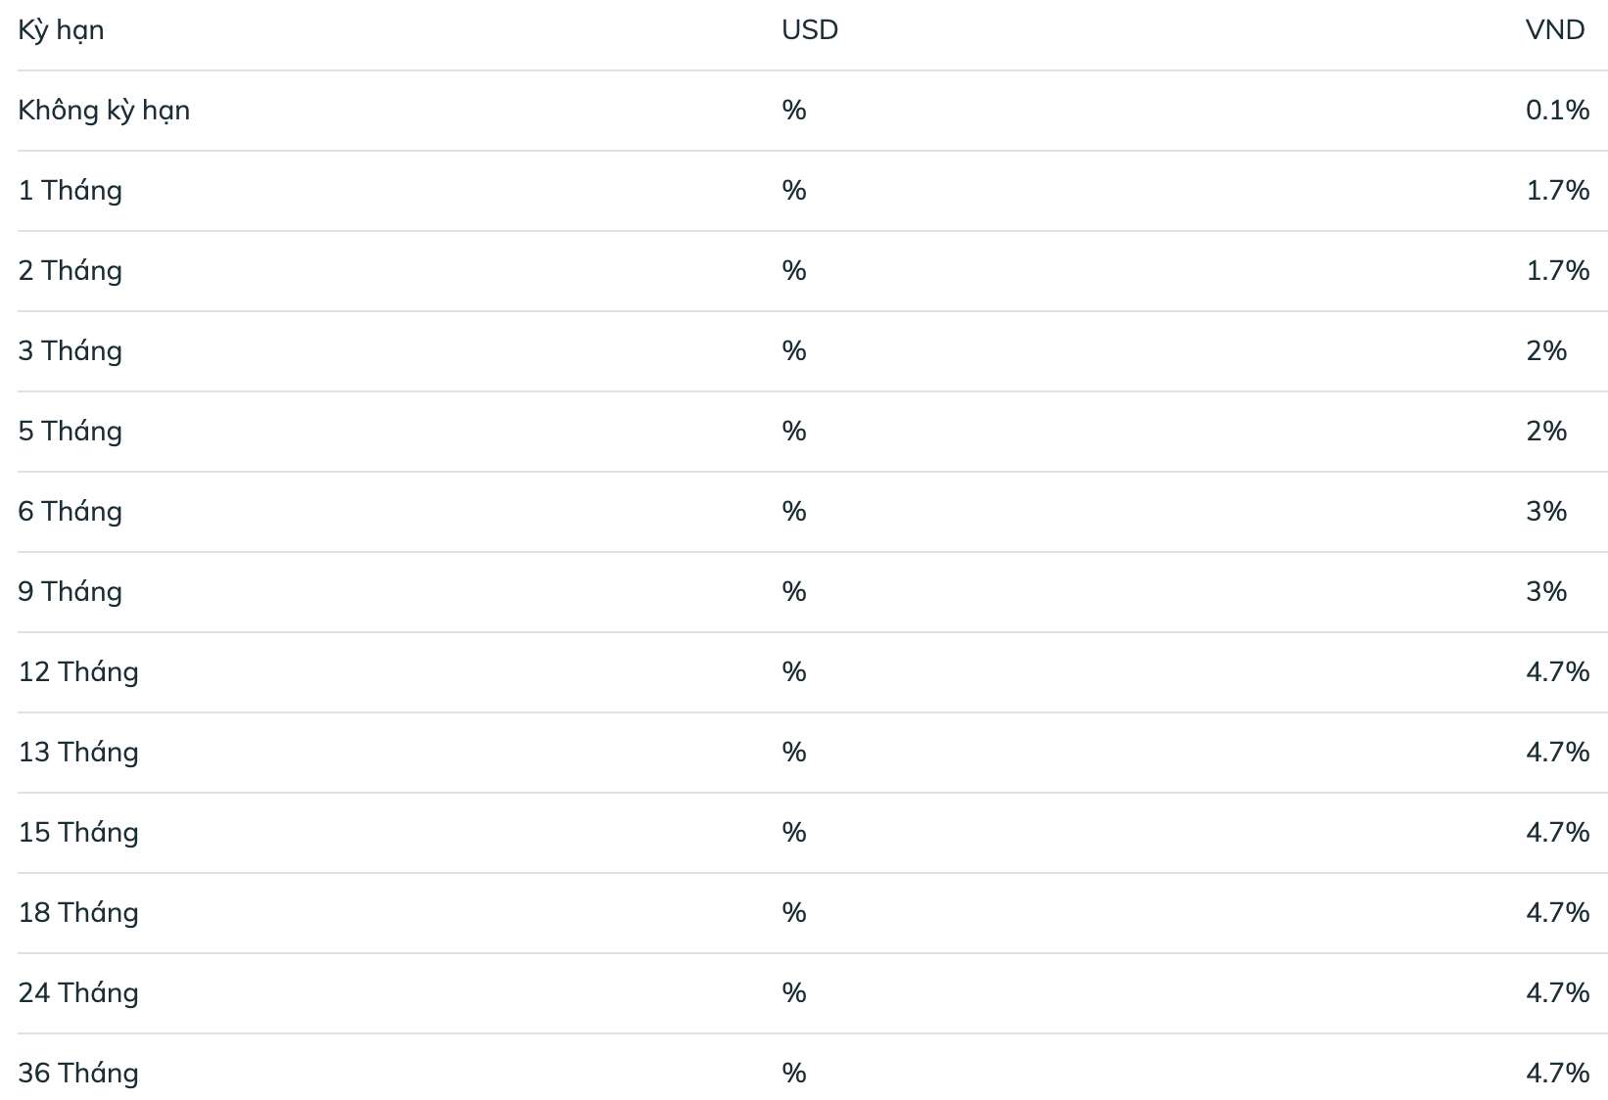Click USD rate cell for 12 Tháng

[x=794, y=671]
